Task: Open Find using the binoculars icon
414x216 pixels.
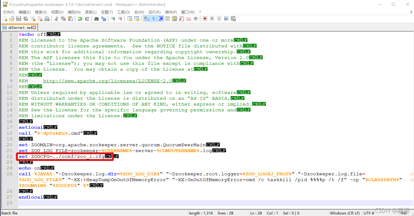Action: (x=96, y=19)
